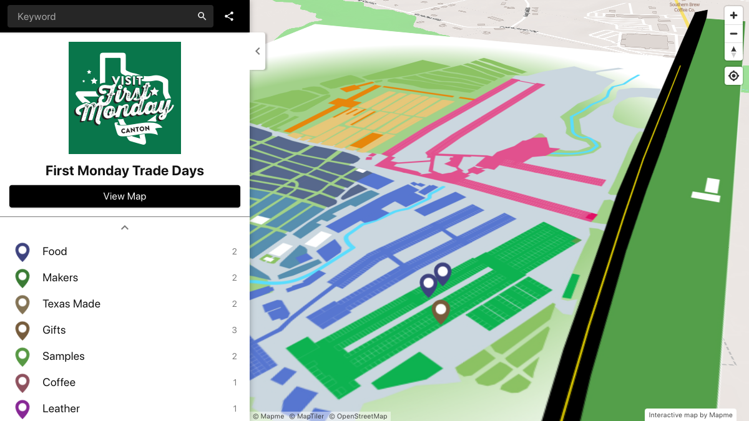Select the Food category
Viewport: 749px width, 421px height.
pyautogui.click(x=125, y=251)
